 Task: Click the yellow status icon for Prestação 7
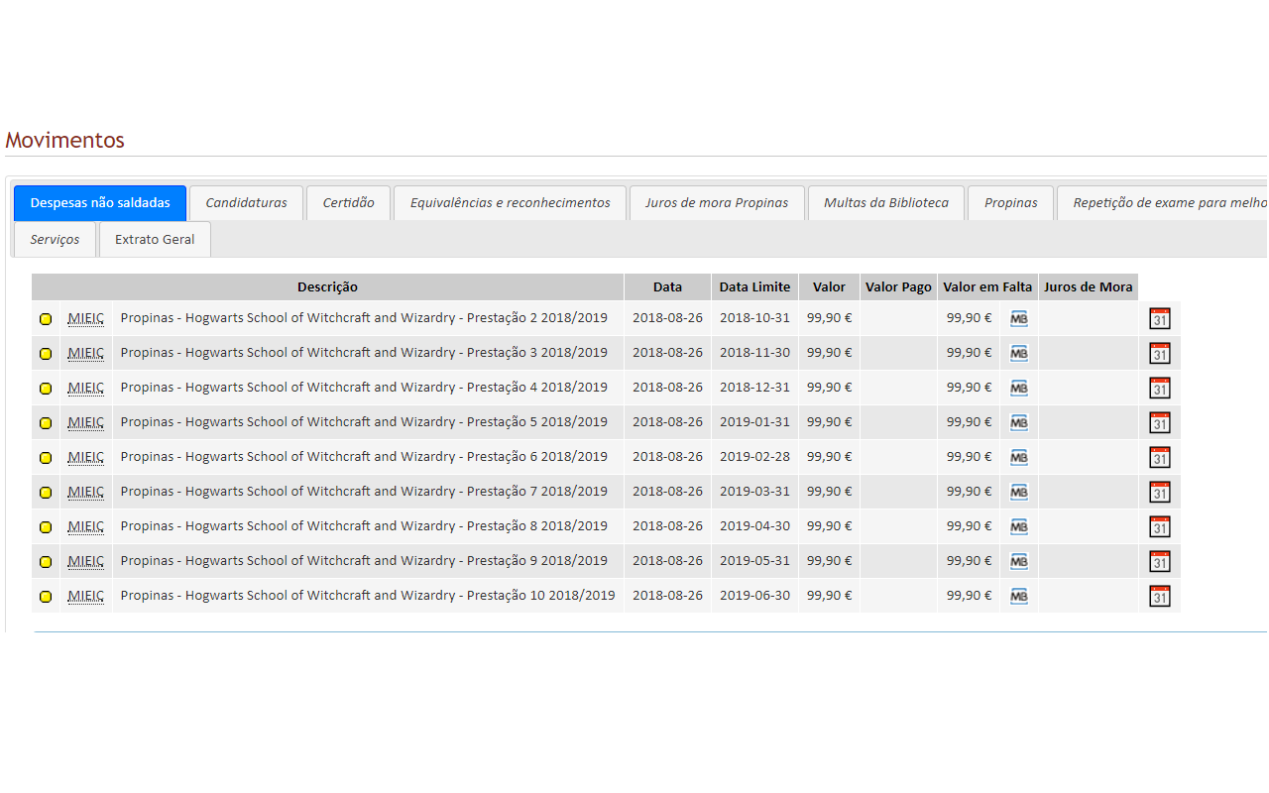click(46, 493)
